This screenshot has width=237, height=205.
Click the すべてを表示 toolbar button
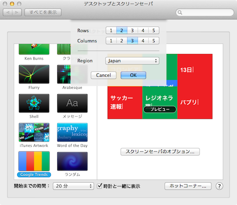43,12
